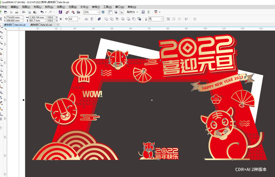This screenshot has width=275, height=177.
Task: Click the Y position field
Action: [15, 20]
